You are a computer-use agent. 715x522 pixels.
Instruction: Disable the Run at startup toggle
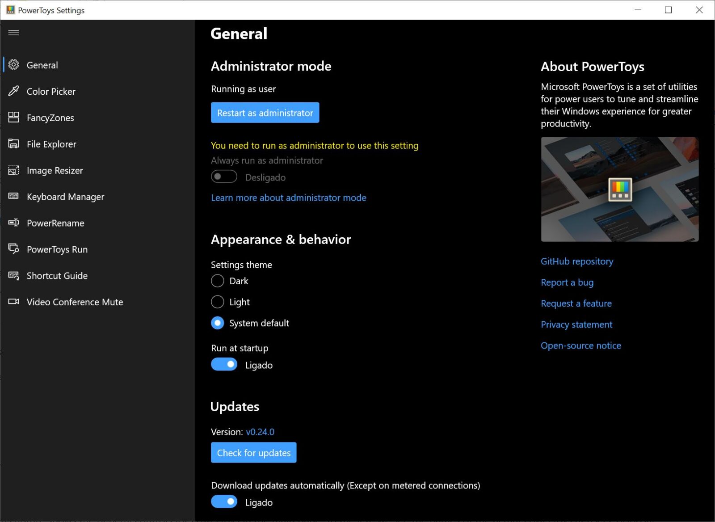224,364
